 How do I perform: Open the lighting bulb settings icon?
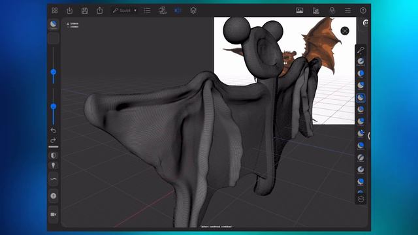[x=332, y=10]
